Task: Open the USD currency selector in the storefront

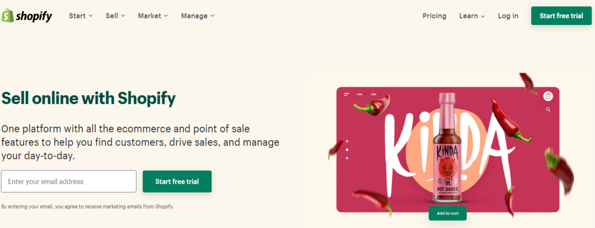Action: pos(375,94)
